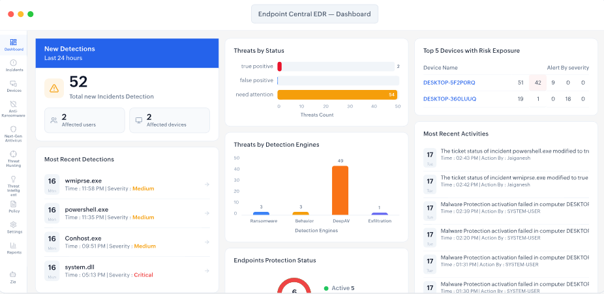
Task: Open wmiprse.exe detection arrow
Action: (207, 184)
